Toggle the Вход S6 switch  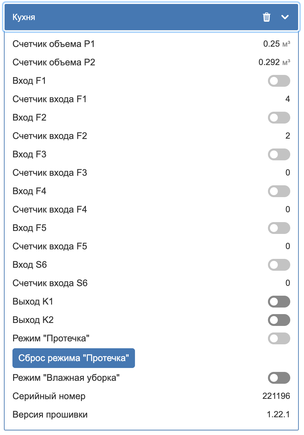point(279,265)
